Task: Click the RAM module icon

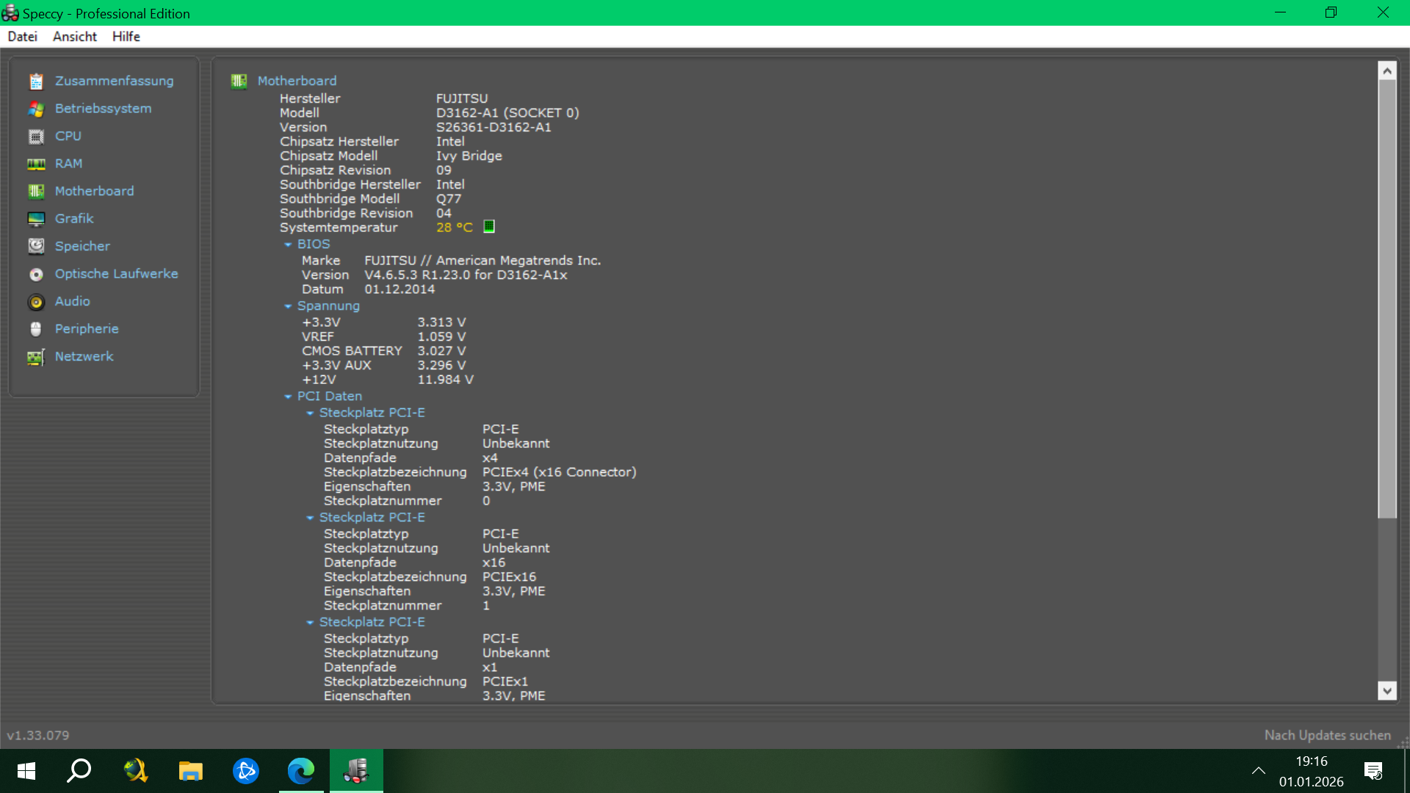Action: click(36, 164)
